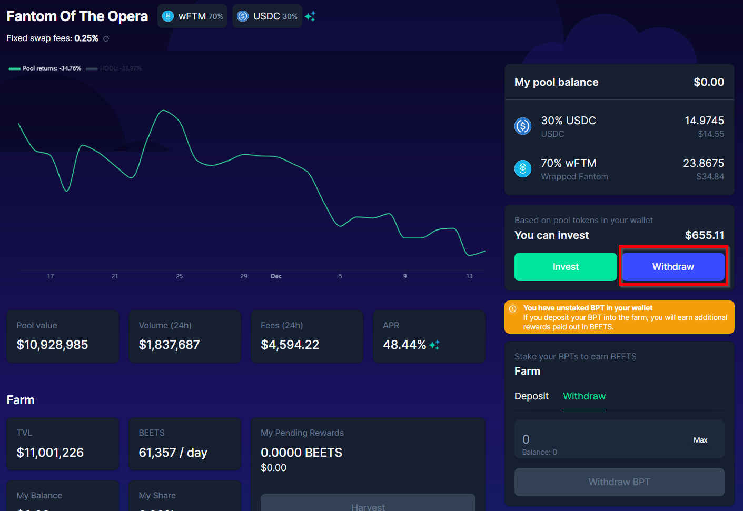Click the wFTM token icon in header chip
The image size is (743, 511).
click(x=168, y=16)
